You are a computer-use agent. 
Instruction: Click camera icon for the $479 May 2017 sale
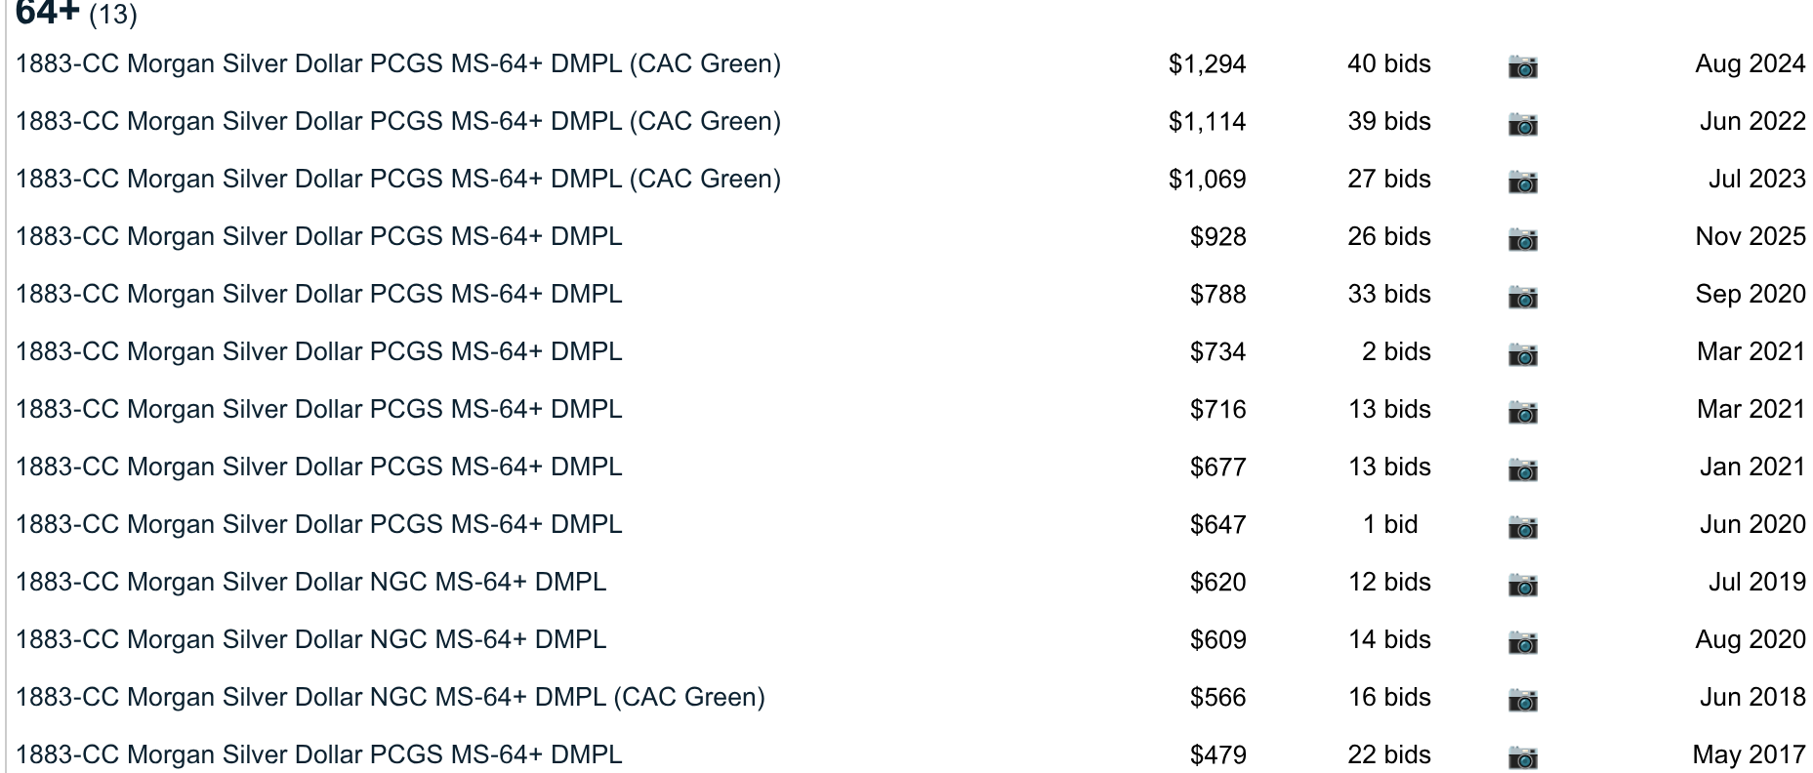click(1522, 757)
